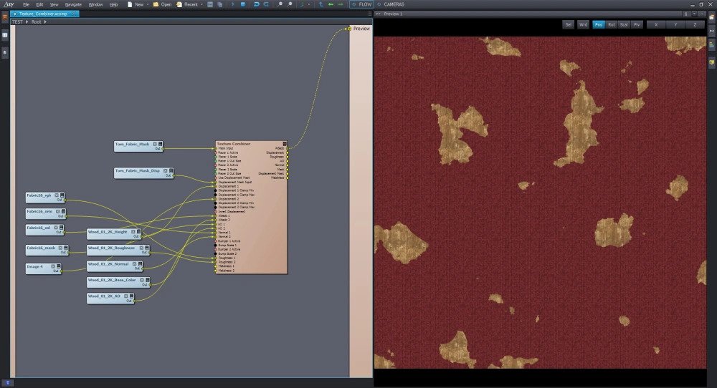Viewport: 717px width, 388px height.
Task: Open the File menu
Action: coord(26,4)
